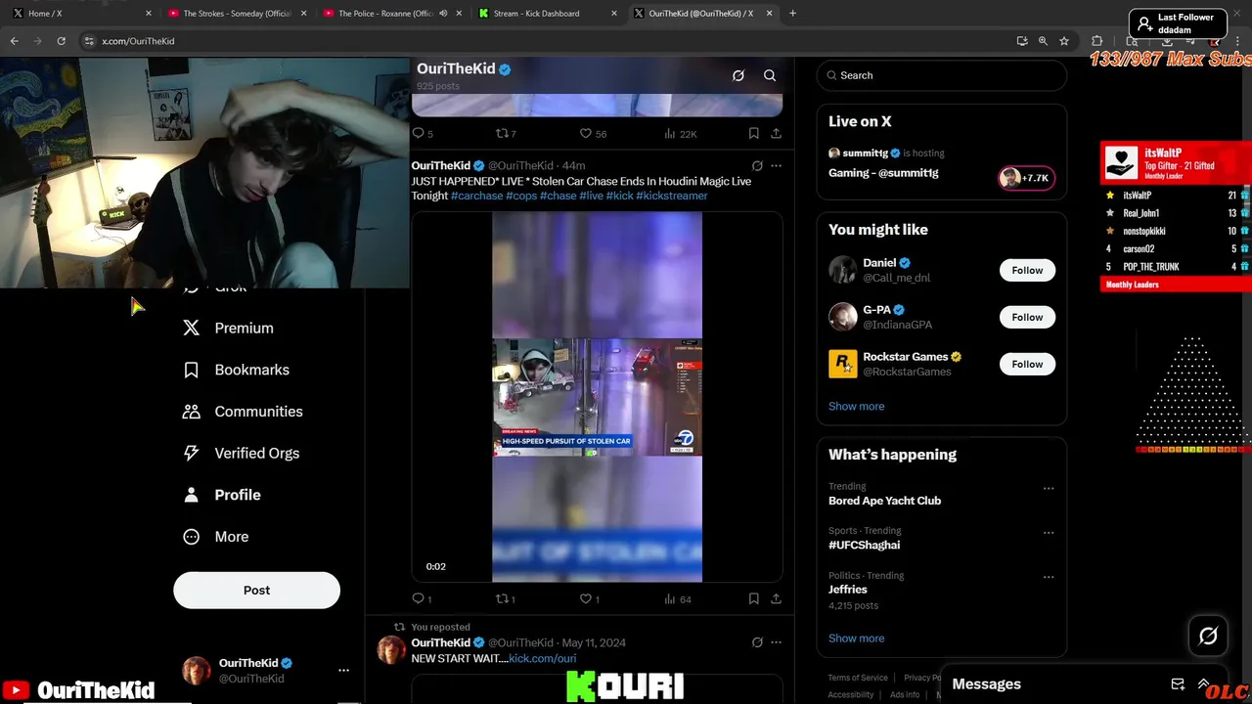
Task: Mute The Police - Roxanne tab audio
Action: coord(443,14)
